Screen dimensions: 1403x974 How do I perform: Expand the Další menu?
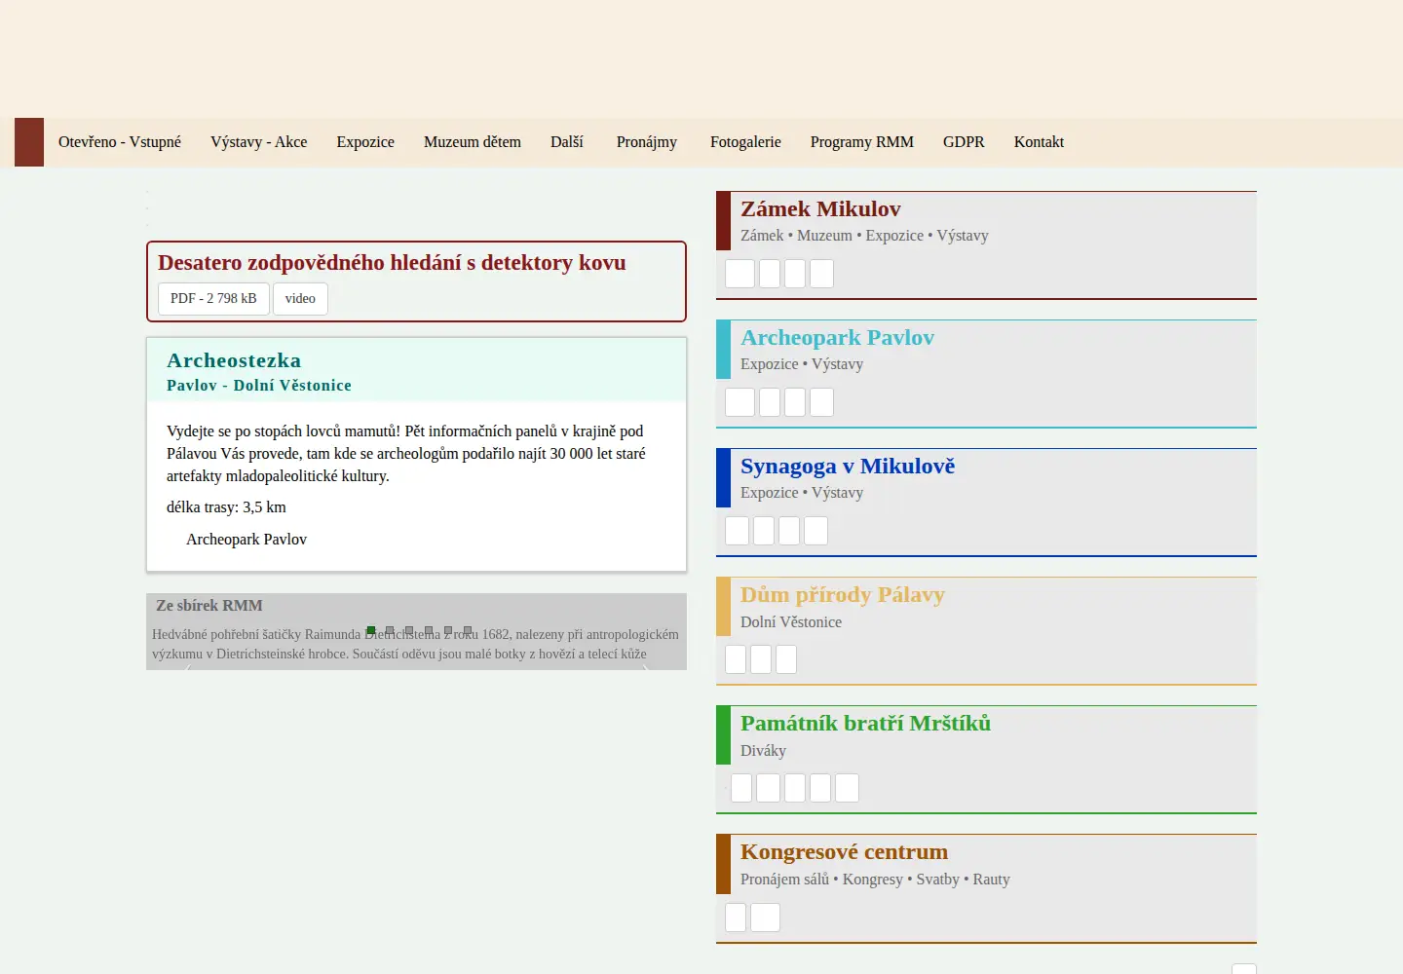click(x=567, y=142)
